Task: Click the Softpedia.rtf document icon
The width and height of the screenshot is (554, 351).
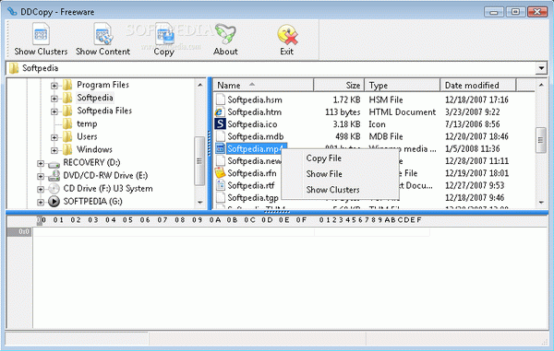Action: (x=220, y=185)
